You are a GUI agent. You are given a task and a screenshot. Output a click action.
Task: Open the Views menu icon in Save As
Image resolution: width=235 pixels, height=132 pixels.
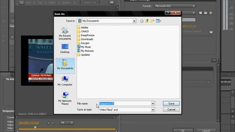click(158, 21)
